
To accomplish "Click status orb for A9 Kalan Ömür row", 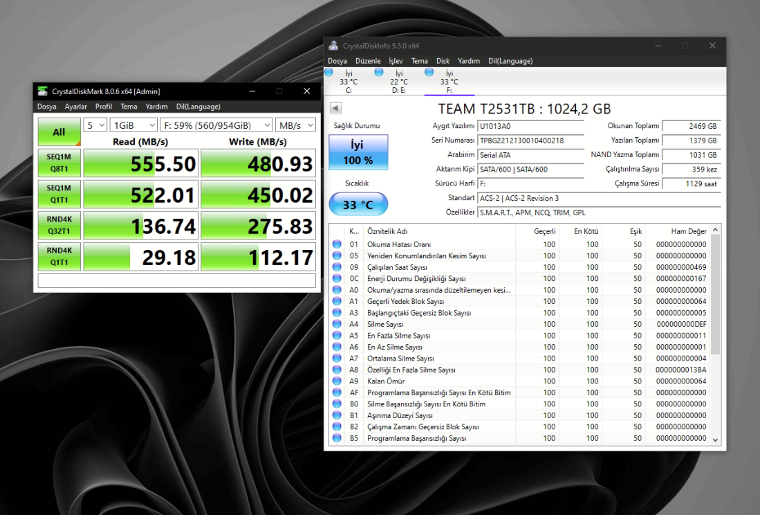I will click(x=337, y=381).
